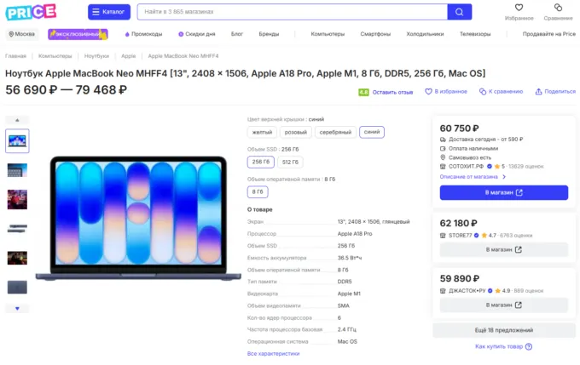Click blue В магазин button for СОТОХИТ
Image resolution: width=580 pixels, height=365 pixels.
point(504,192)
